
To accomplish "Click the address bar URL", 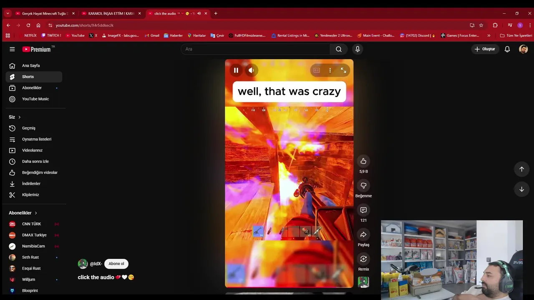I will point(85,25).
